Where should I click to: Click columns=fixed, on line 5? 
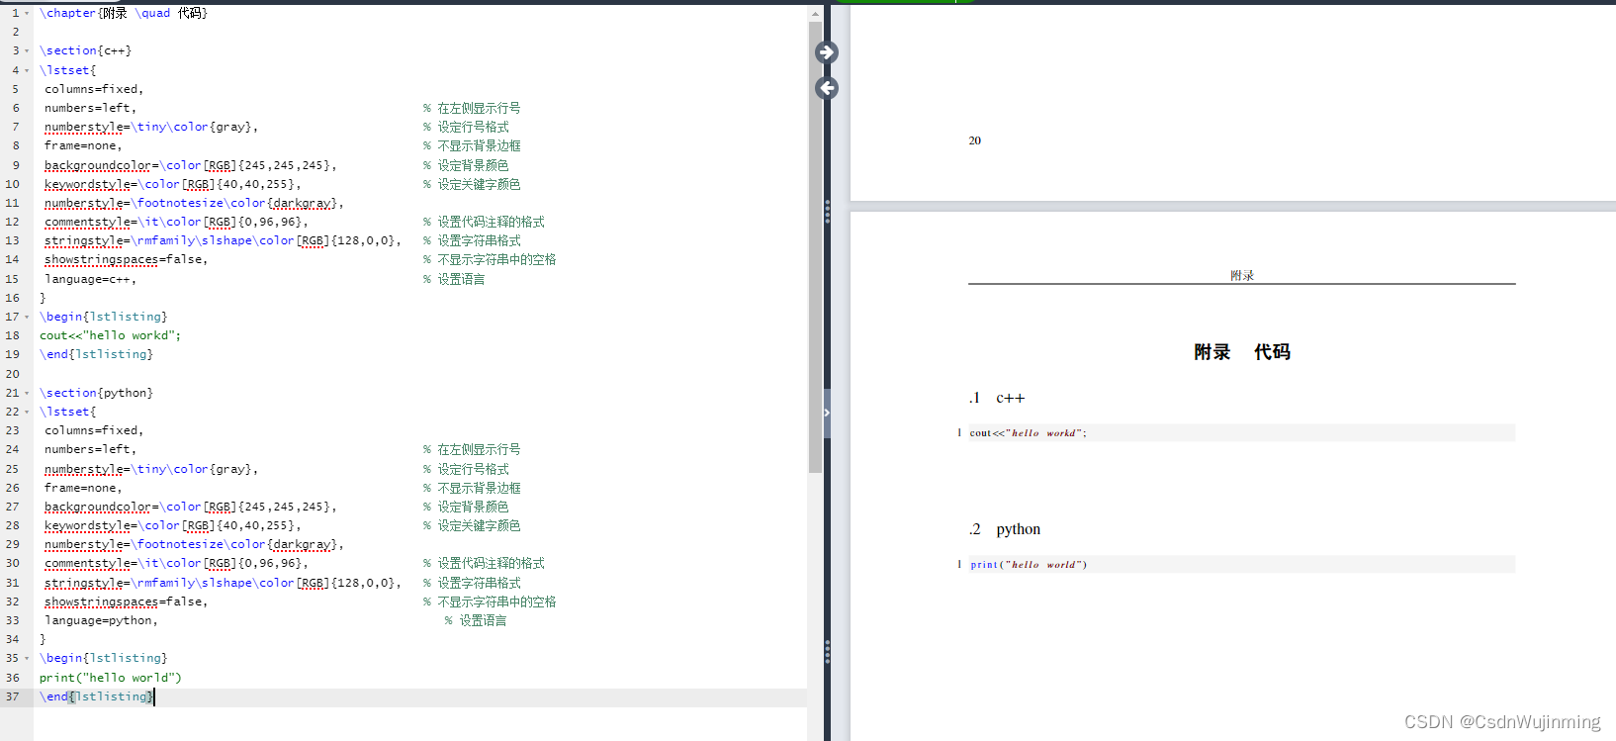(94, 89)
